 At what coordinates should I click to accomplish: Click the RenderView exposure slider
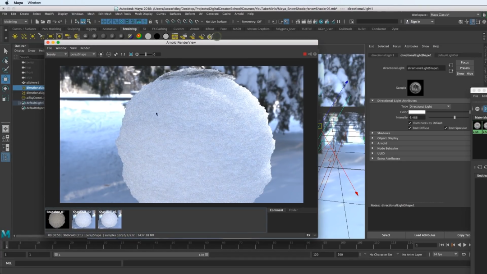click(x=145, y=54)
